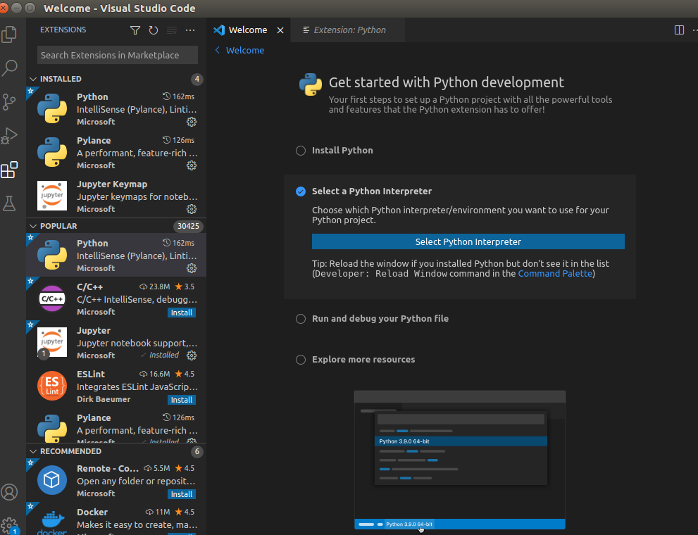Viewport: 698px width, 535px height.
Task: Select the Run and Debug icon
Action: click(x=10, y=136)
